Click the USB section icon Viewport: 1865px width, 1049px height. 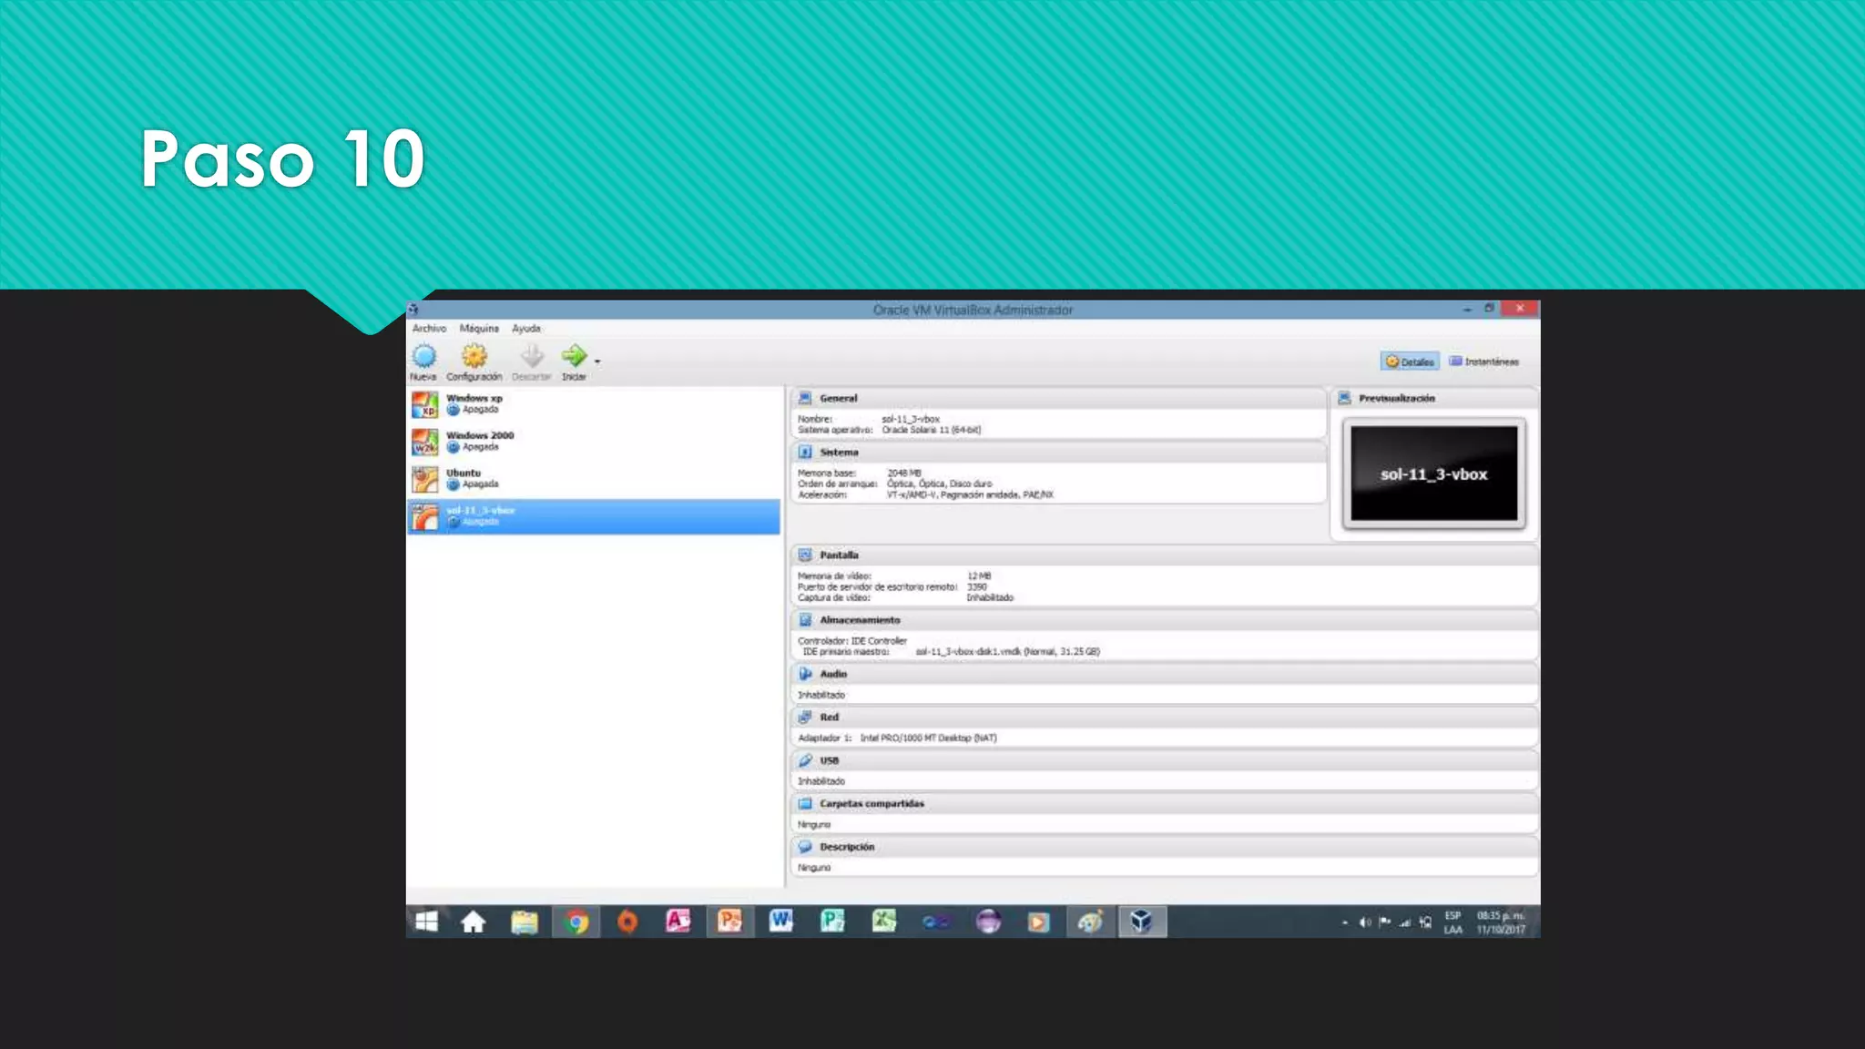(x=805, y=760)
